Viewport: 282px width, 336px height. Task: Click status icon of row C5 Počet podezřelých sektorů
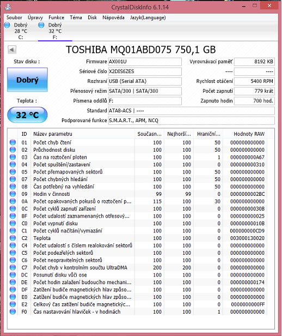click(13, 253)
